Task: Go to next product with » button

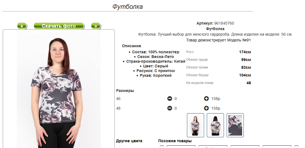Action: tap(96, 26)
